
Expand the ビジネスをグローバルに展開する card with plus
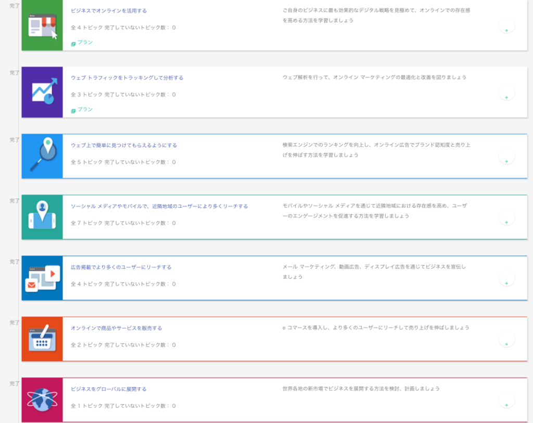(x=506, y=400)
